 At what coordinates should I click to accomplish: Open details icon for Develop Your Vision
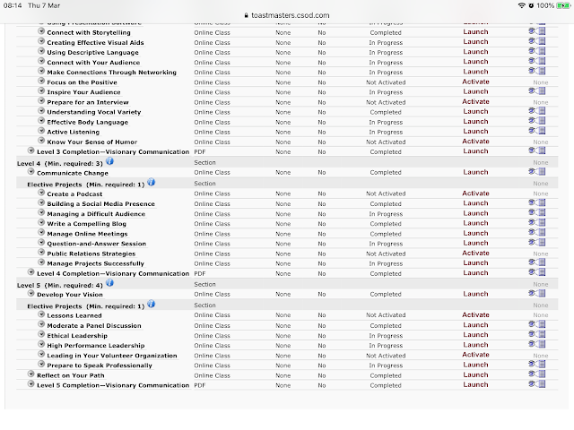click(x=537, y=293)
